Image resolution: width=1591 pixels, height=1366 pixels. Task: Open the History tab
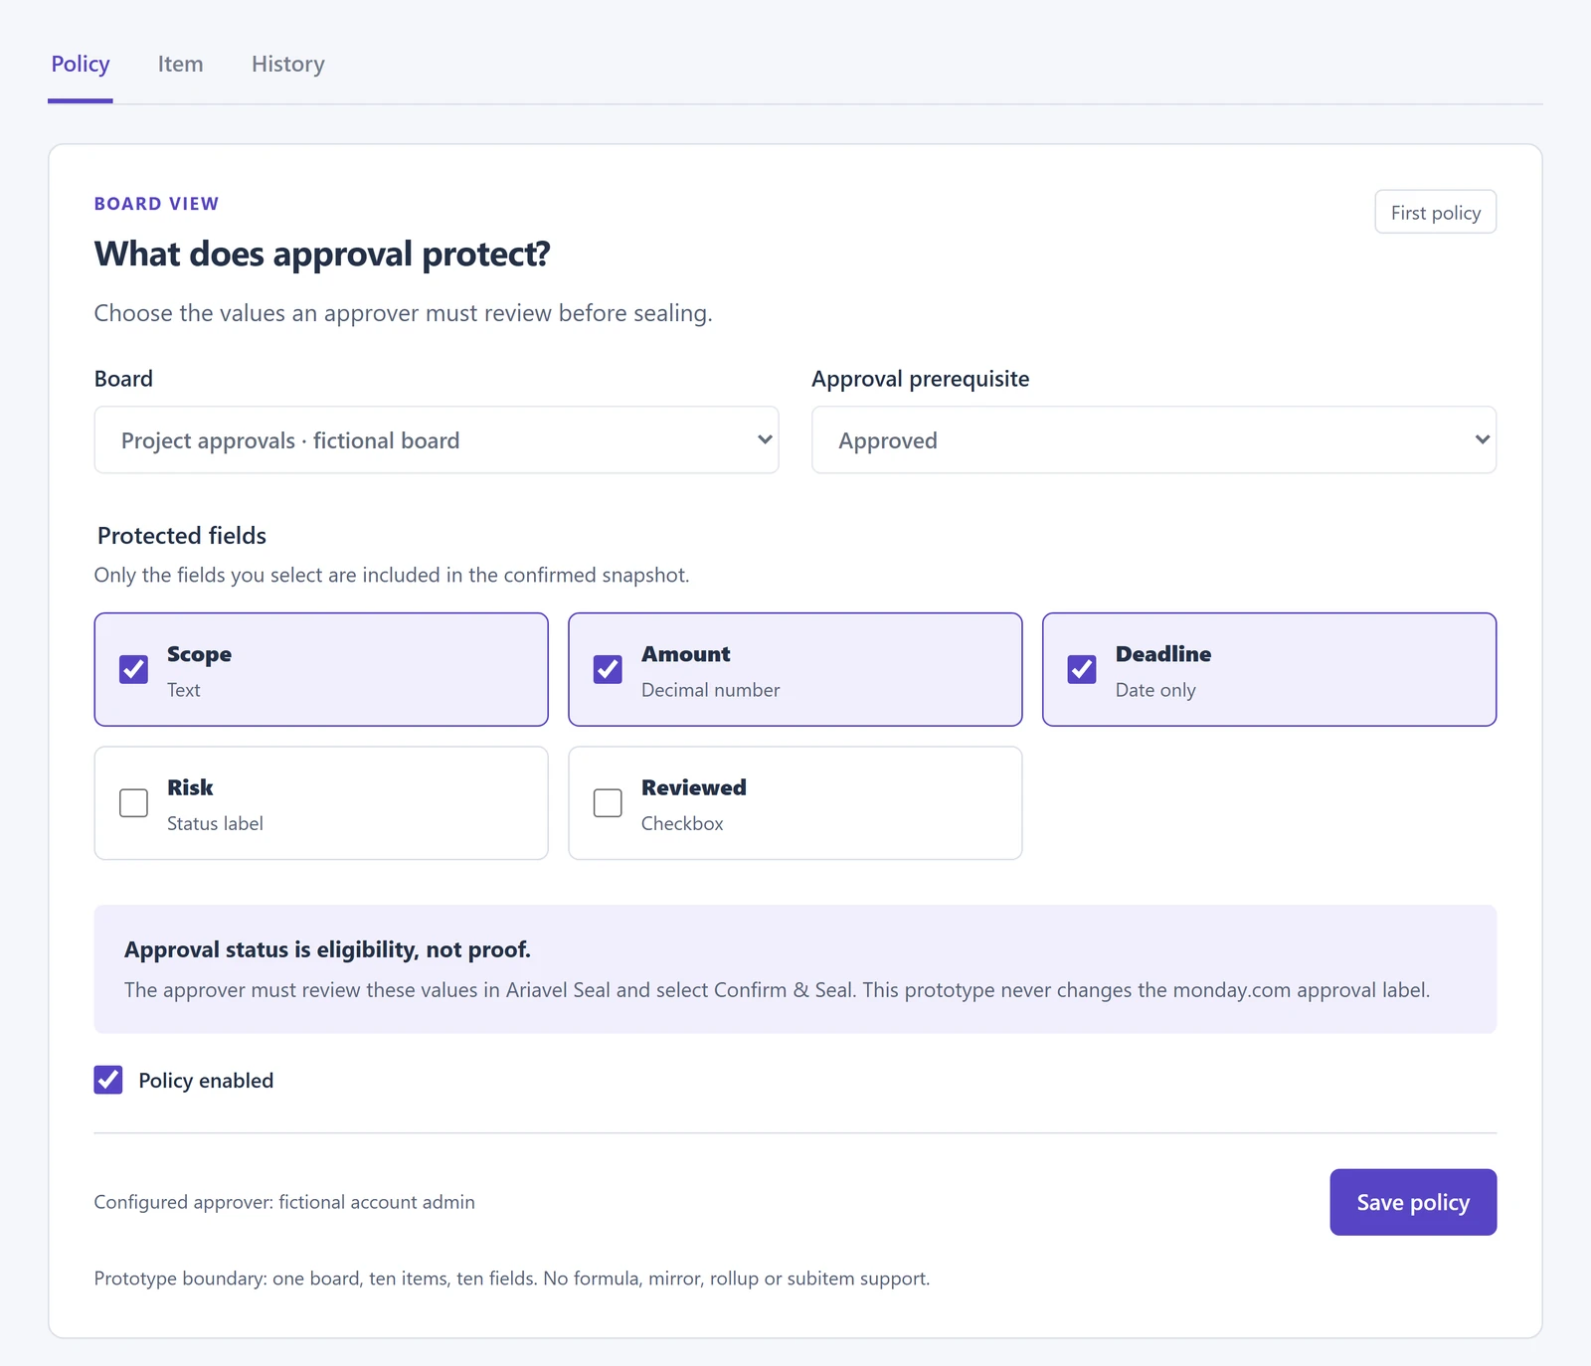pyautogui.click(x=288, y=65)
